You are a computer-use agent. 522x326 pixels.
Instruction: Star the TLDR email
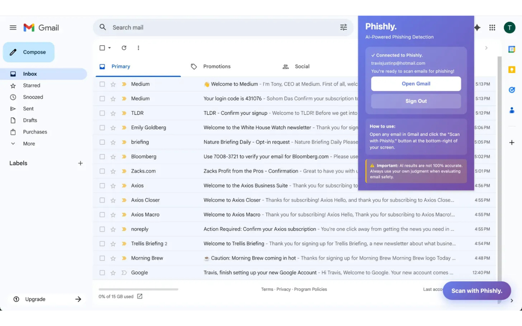tap(113, 113)
